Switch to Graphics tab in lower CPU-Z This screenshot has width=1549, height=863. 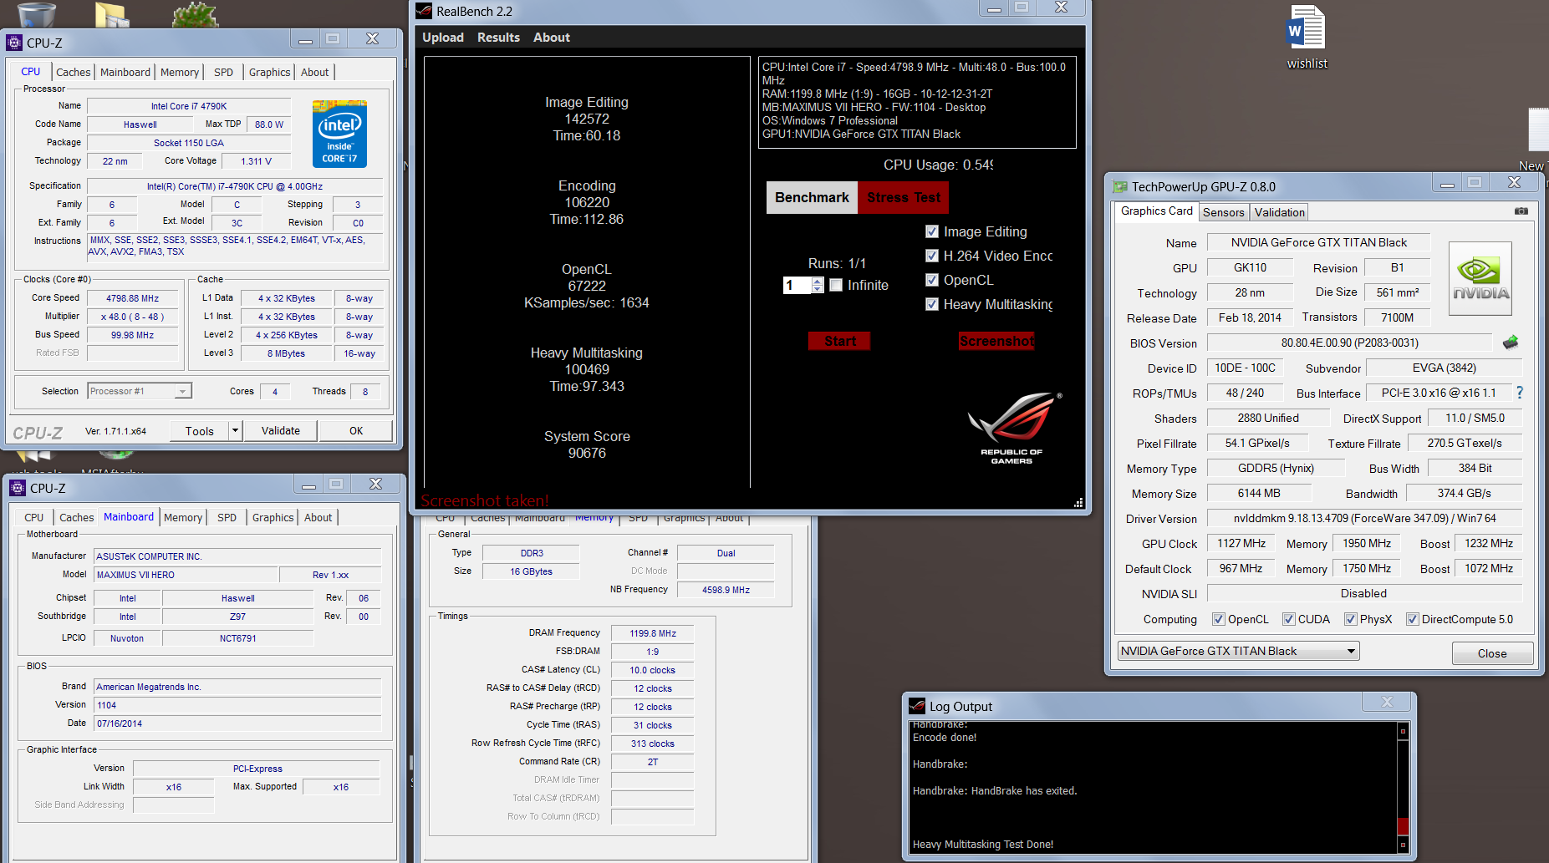coord(273,518)
